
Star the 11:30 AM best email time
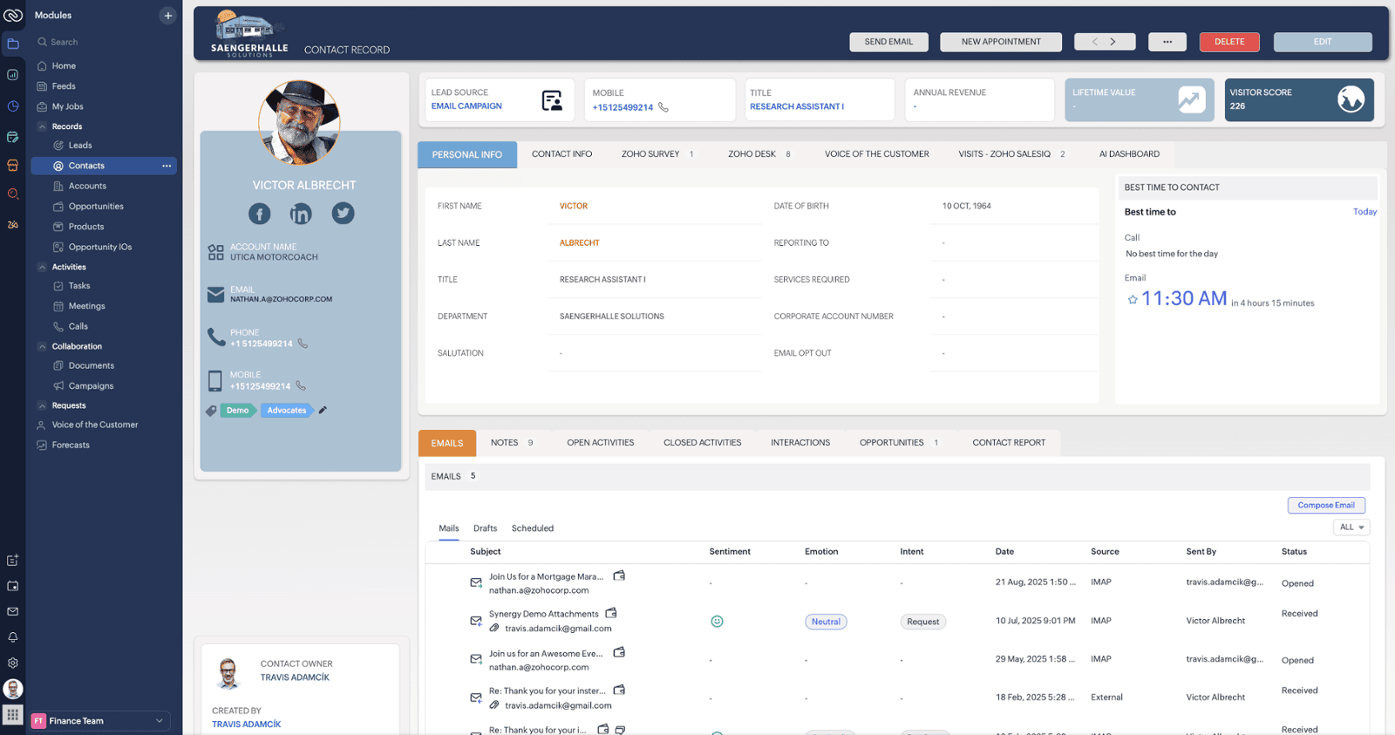click(x=1133, y=299)
